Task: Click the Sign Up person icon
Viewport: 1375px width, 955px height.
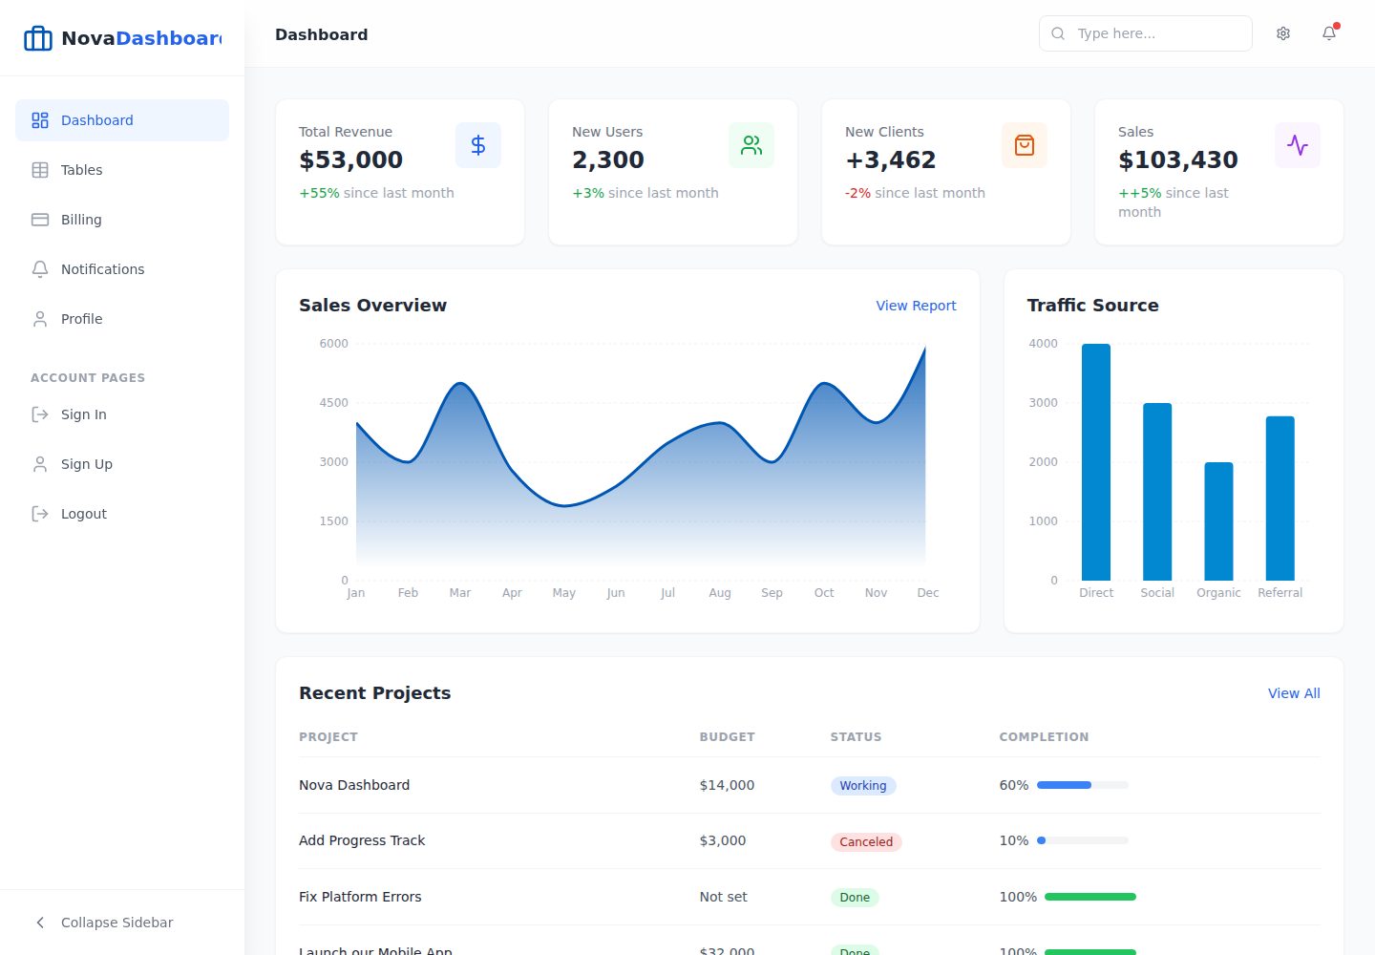Action: [x=40, y=464]
